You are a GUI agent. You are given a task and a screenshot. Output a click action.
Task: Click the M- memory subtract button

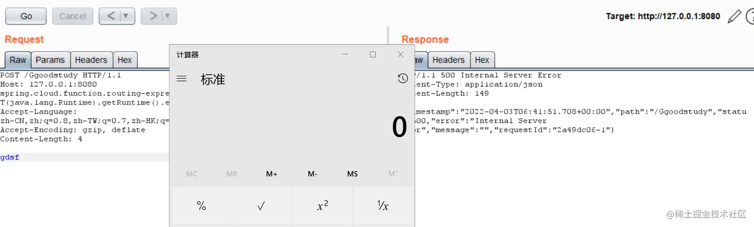point(312,174)
